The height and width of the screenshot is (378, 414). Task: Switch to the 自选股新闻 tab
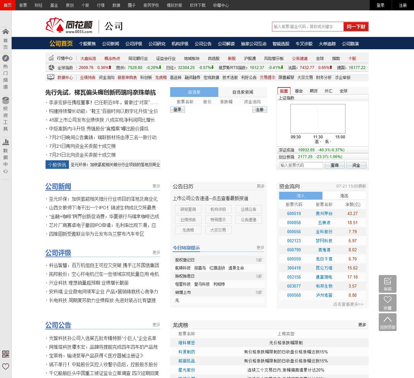click(243, 92)
